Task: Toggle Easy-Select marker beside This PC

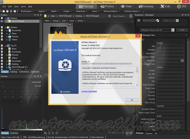Action: (x=2, y=46)
